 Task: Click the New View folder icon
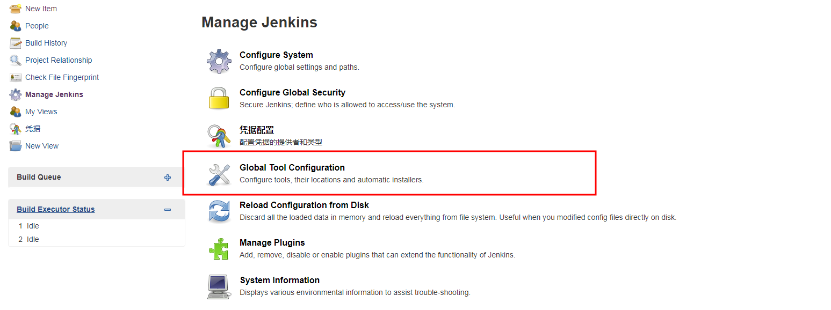(16, 146)
